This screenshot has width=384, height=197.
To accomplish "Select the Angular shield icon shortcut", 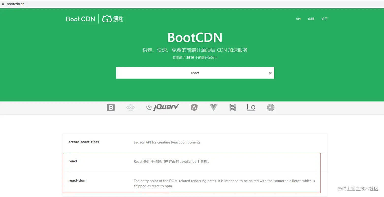I will 194,108.
